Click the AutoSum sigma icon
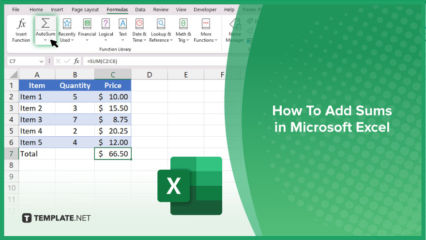Screen dimensions: 426x240 46,23
